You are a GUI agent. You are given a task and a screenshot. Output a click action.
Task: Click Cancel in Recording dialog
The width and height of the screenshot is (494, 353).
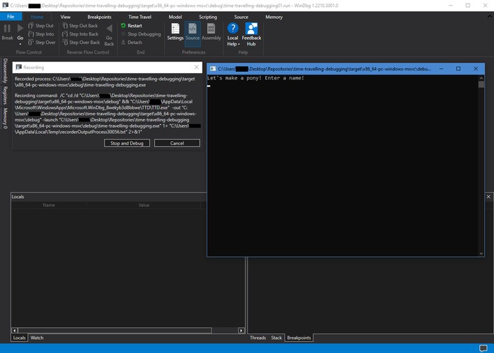[177, 143]
